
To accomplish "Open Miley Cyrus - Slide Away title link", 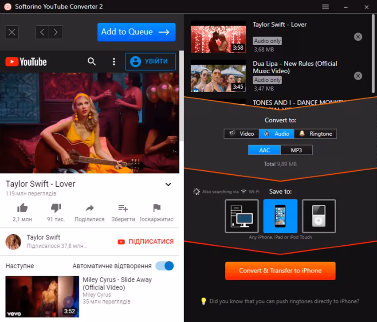I will click(117, 283).
